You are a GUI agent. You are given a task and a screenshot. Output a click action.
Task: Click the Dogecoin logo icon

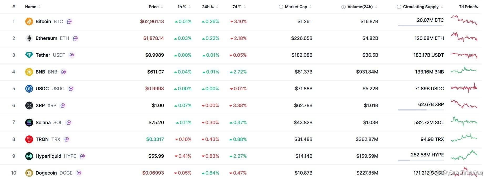29,173
